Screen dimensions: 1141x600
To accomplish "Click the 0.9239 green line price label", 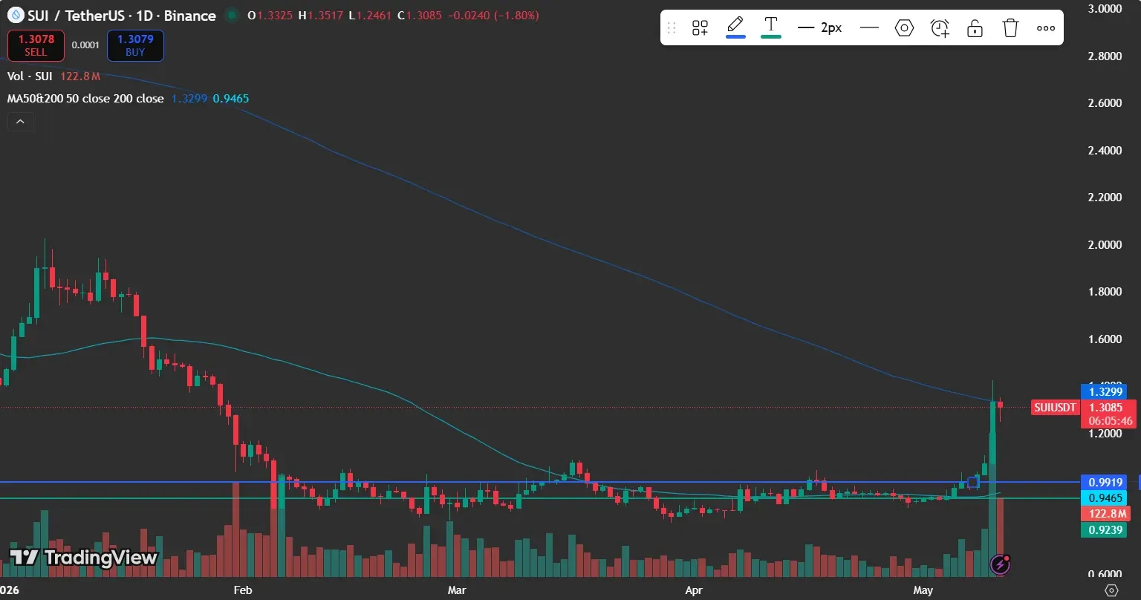I will pyautogui.click(x=1103, y=530).
